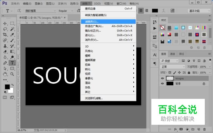Open the font family dropdown 微软雅黑
The height and width of the screenshot is (133, 213).
[41, 11]
